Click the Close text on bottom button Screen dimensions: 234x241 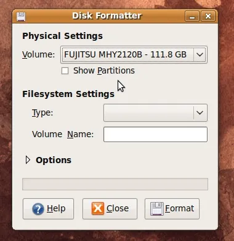click(118, 208)
